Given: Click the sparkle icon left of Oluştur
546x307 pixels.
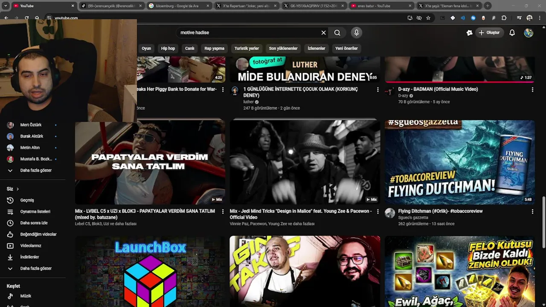Looking at the screenshot, I should point(469,32).
